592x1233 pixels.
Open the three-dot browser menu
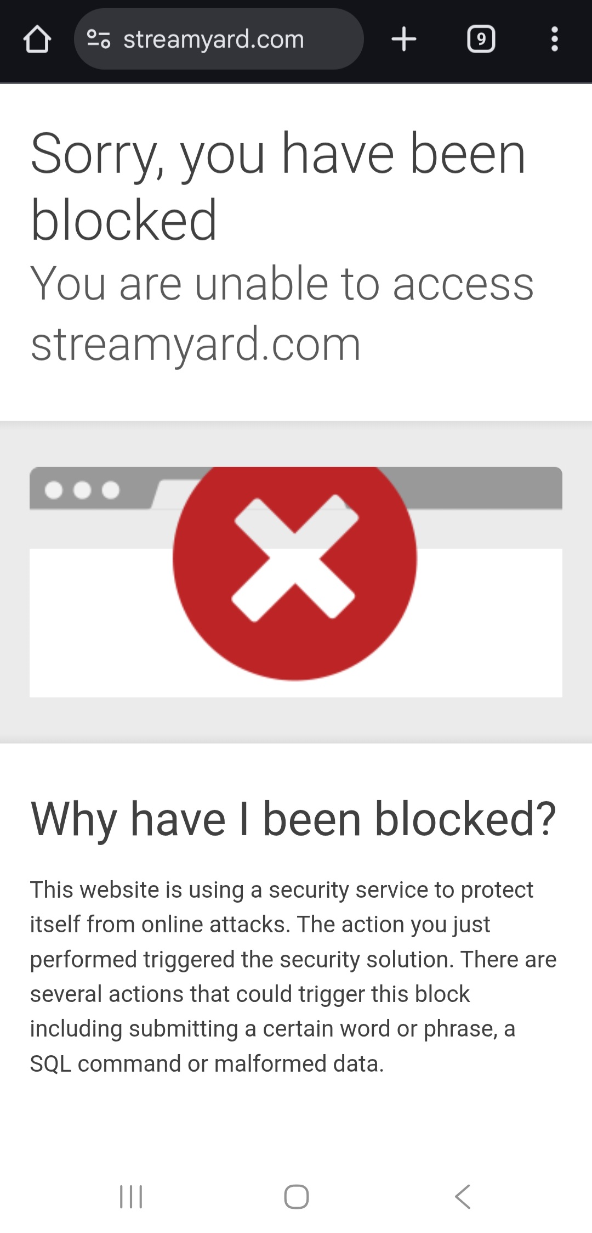click(555, 39)
